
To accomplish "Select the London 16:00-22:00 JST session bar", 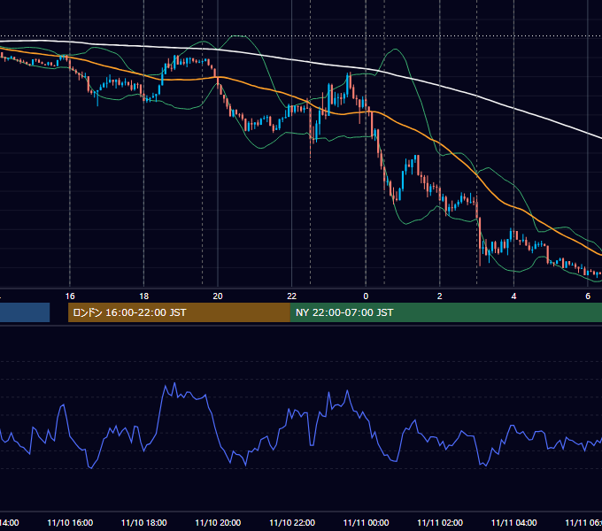I will [179, 312].
